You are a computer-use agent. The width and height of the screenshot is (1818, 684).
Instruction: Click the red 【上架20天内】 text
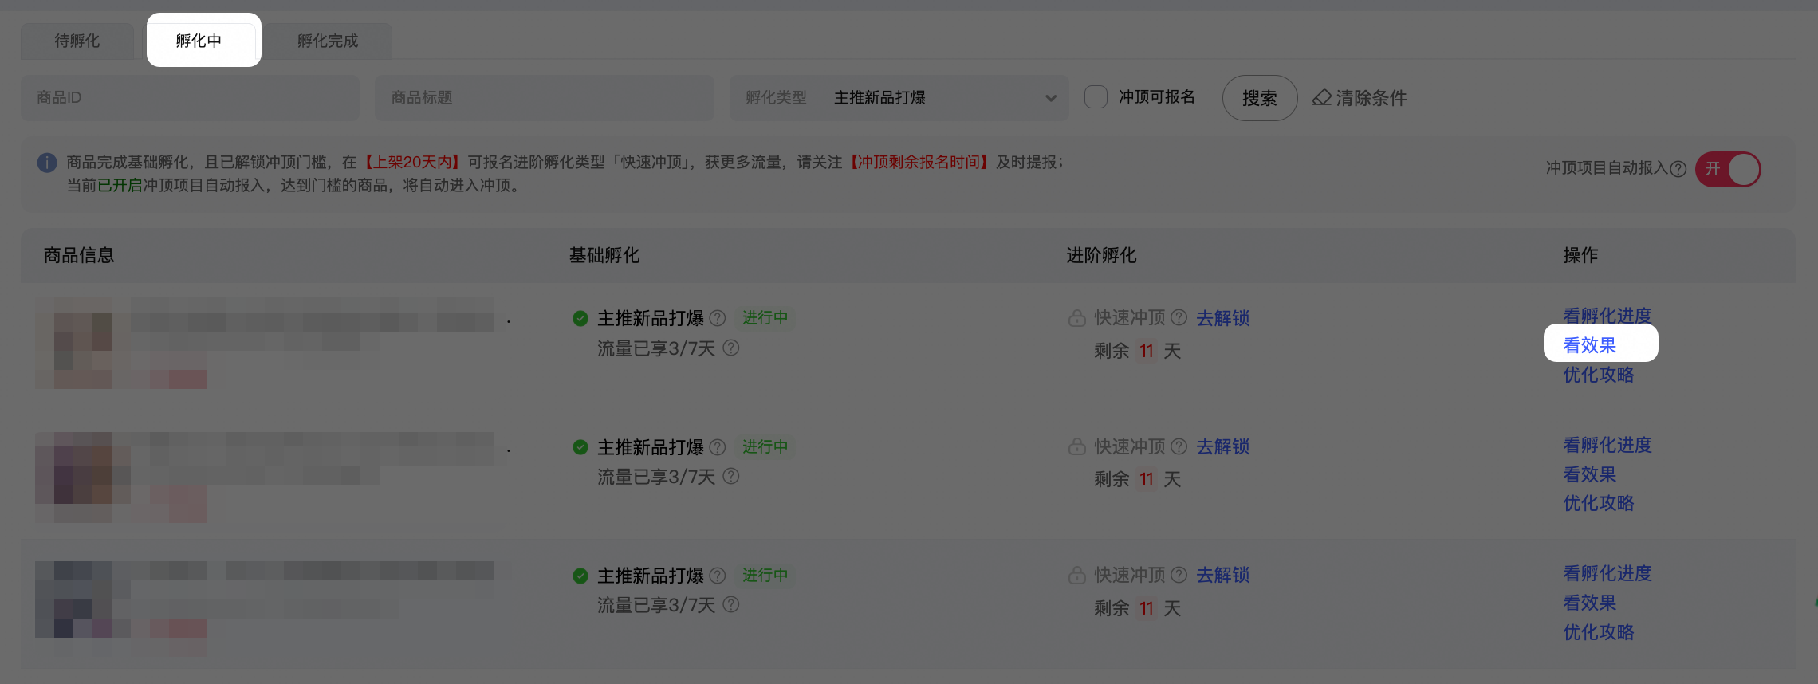tap(412, 163)
